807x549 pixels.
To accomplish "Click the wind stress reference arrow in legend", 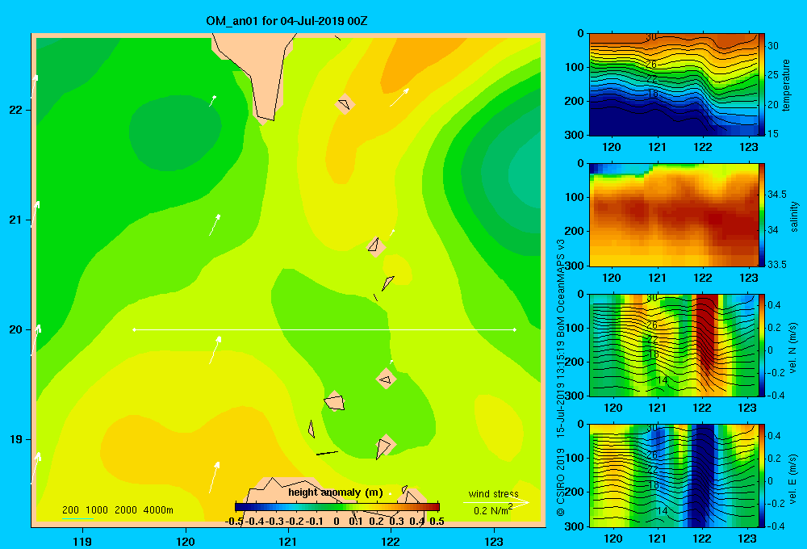I will 496,502.
